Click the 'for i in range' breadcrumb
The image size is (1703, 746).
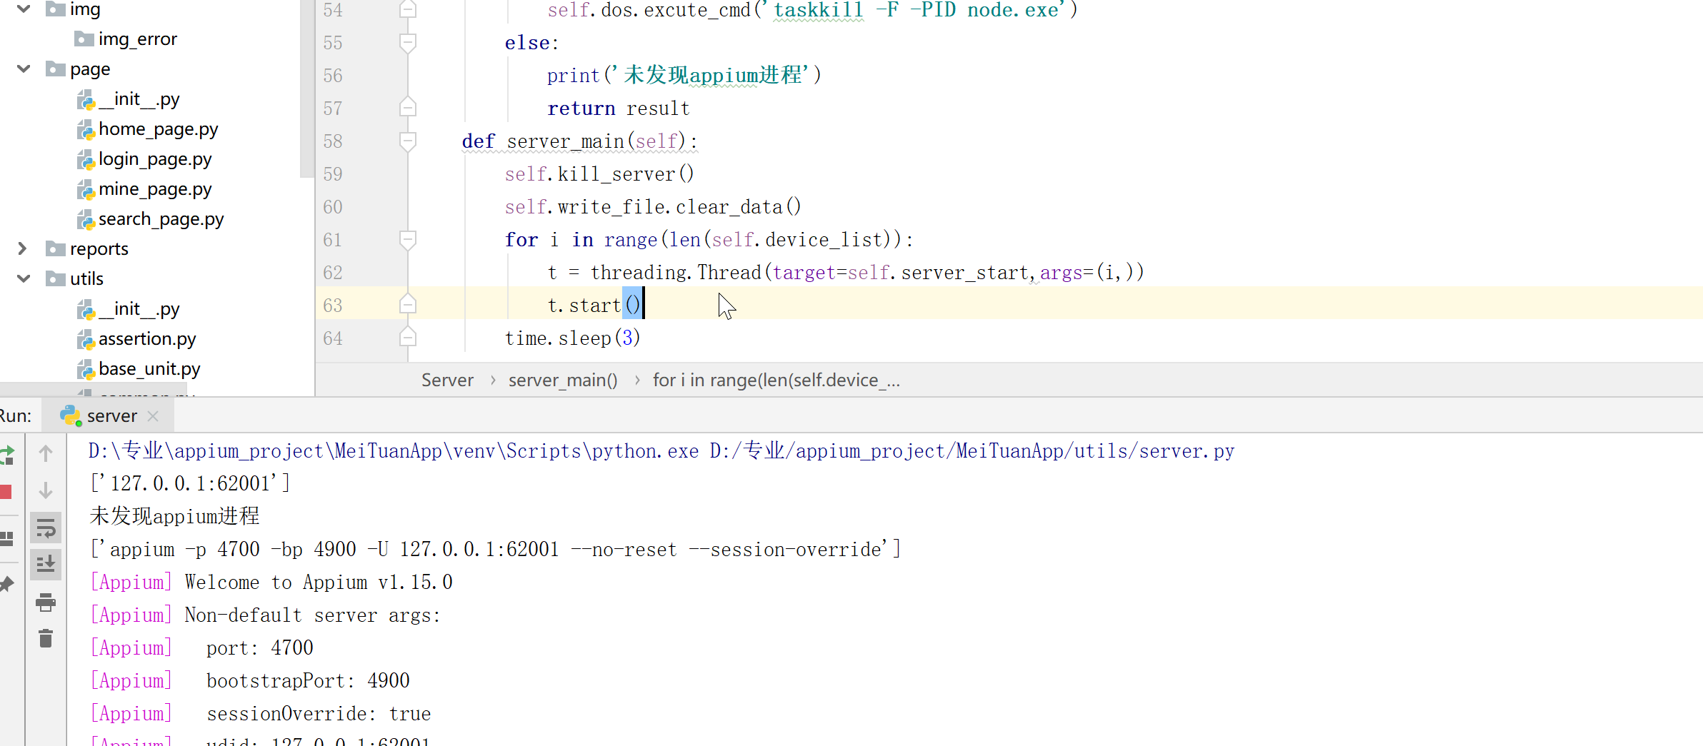click(x=776, y=380)
